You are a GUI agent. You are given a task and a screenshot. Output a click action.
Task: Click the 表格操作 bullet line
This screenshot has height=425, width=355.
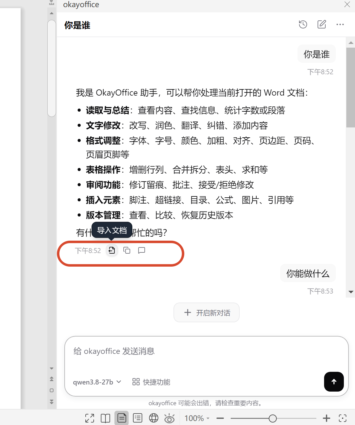coord(177,170)
